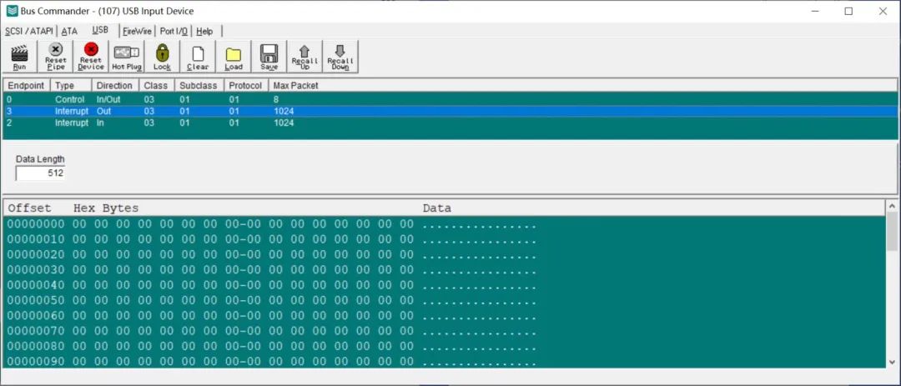Select the Interrupt Out endpoint 3 row
This screenshot has height=386, width=901.
pyautogui.click(x=450, y=111)
